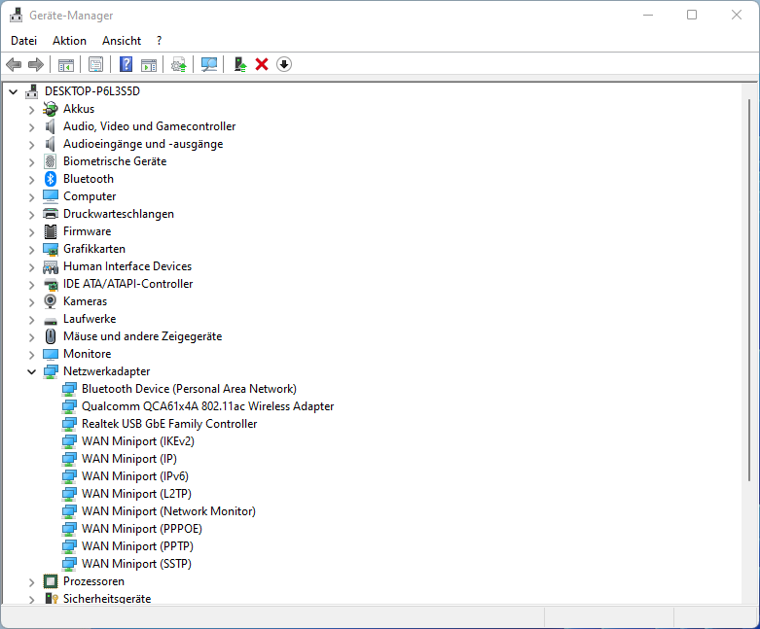The image size is (760, 629).
Task: Click the Grafikkarten display adapter icon
Action: [51, 249]
